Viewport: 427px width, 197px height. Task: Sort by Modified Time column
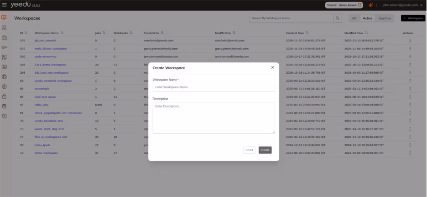366,33
